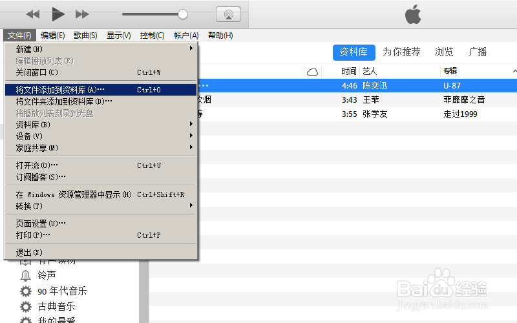Click the rewind previous track button
This screenshot has height=323, width=517.
33,14
